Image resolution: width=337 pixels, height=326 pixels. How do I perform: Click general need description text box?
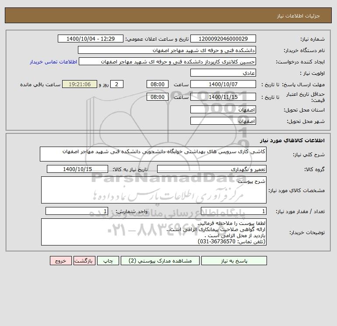coord(153,154)
